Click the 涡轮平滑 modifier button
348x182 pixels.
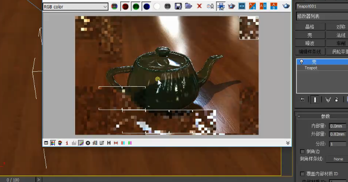(x=337, y=52)
